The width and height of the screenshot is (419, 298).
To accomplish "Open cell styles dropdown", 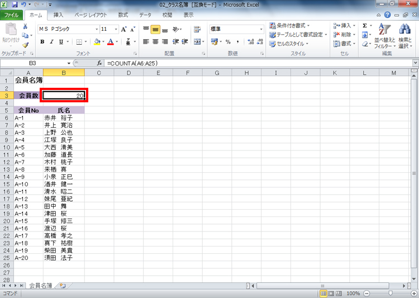I will coord(289,44).
